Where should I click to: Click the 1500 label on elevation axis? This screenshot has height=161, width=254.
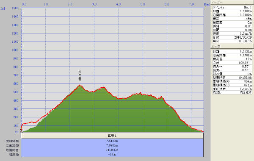pyautogui.click(x=15, y=8)
